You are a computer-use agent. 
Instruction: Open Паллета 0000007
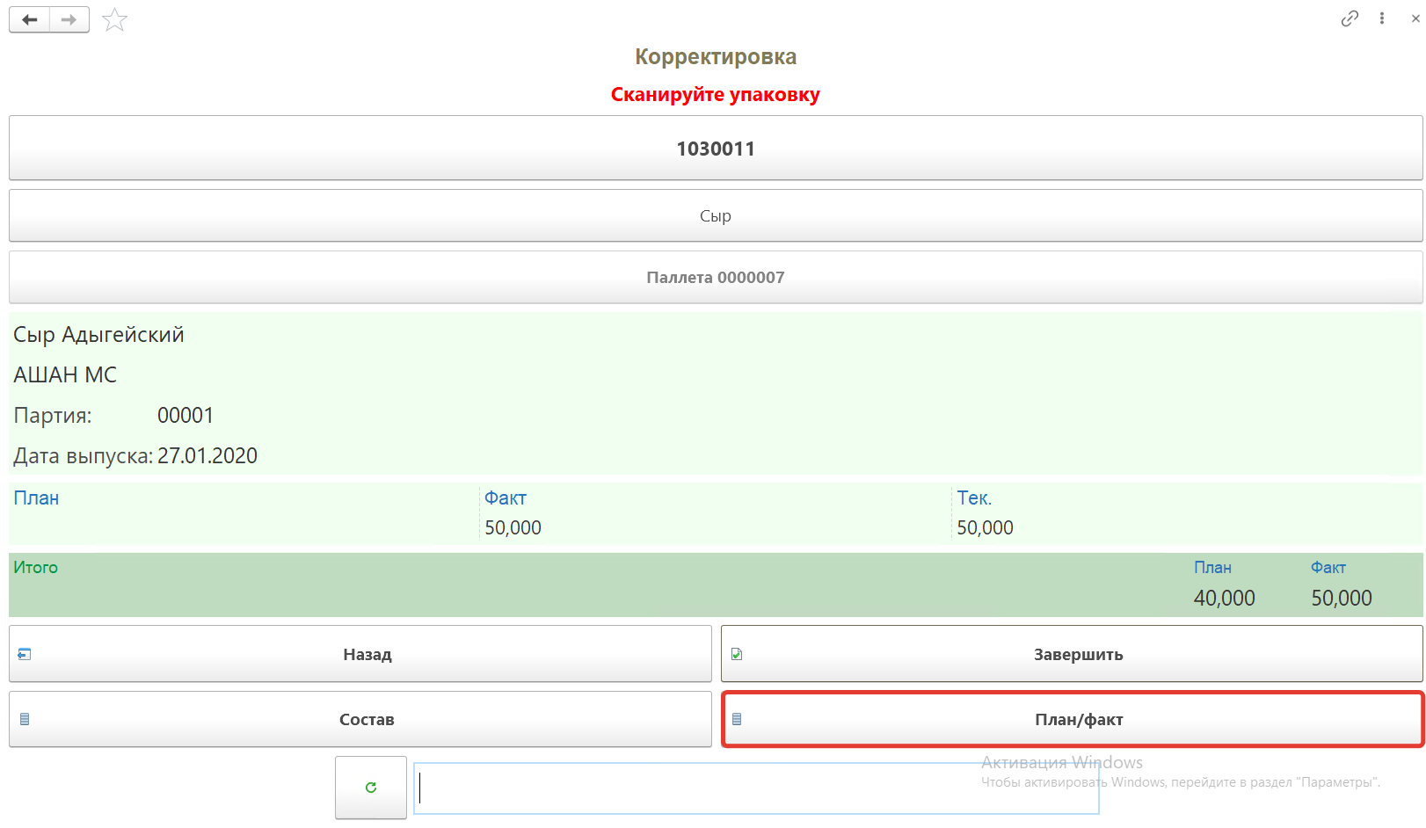click(x=716, y=278)
